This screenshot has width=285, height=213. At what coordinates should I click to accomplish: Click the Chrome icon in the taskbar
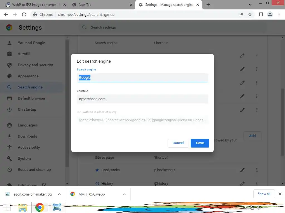point(40,207)
